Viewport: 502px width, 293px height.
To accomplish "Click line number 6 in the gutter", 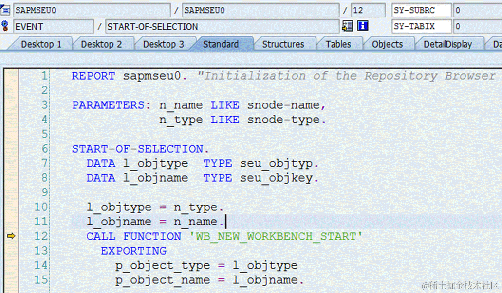I will 44,149.
